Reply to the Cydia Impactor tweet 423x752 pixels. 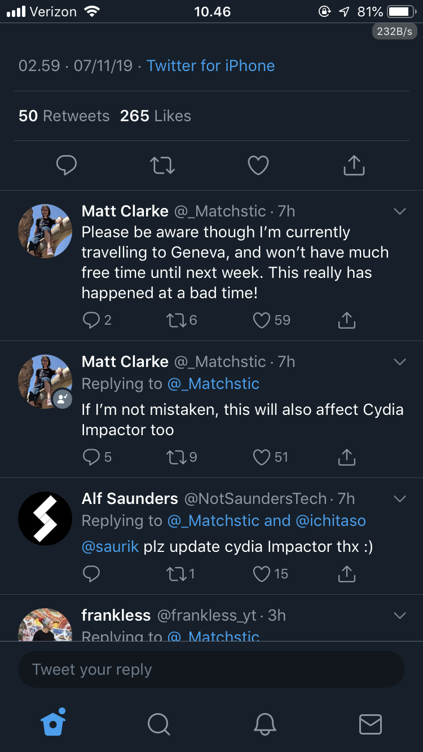pos(91,457)
